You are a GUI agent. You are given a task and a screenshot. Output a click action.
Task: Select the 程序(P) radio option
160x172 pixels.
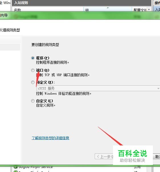(33, 58)
